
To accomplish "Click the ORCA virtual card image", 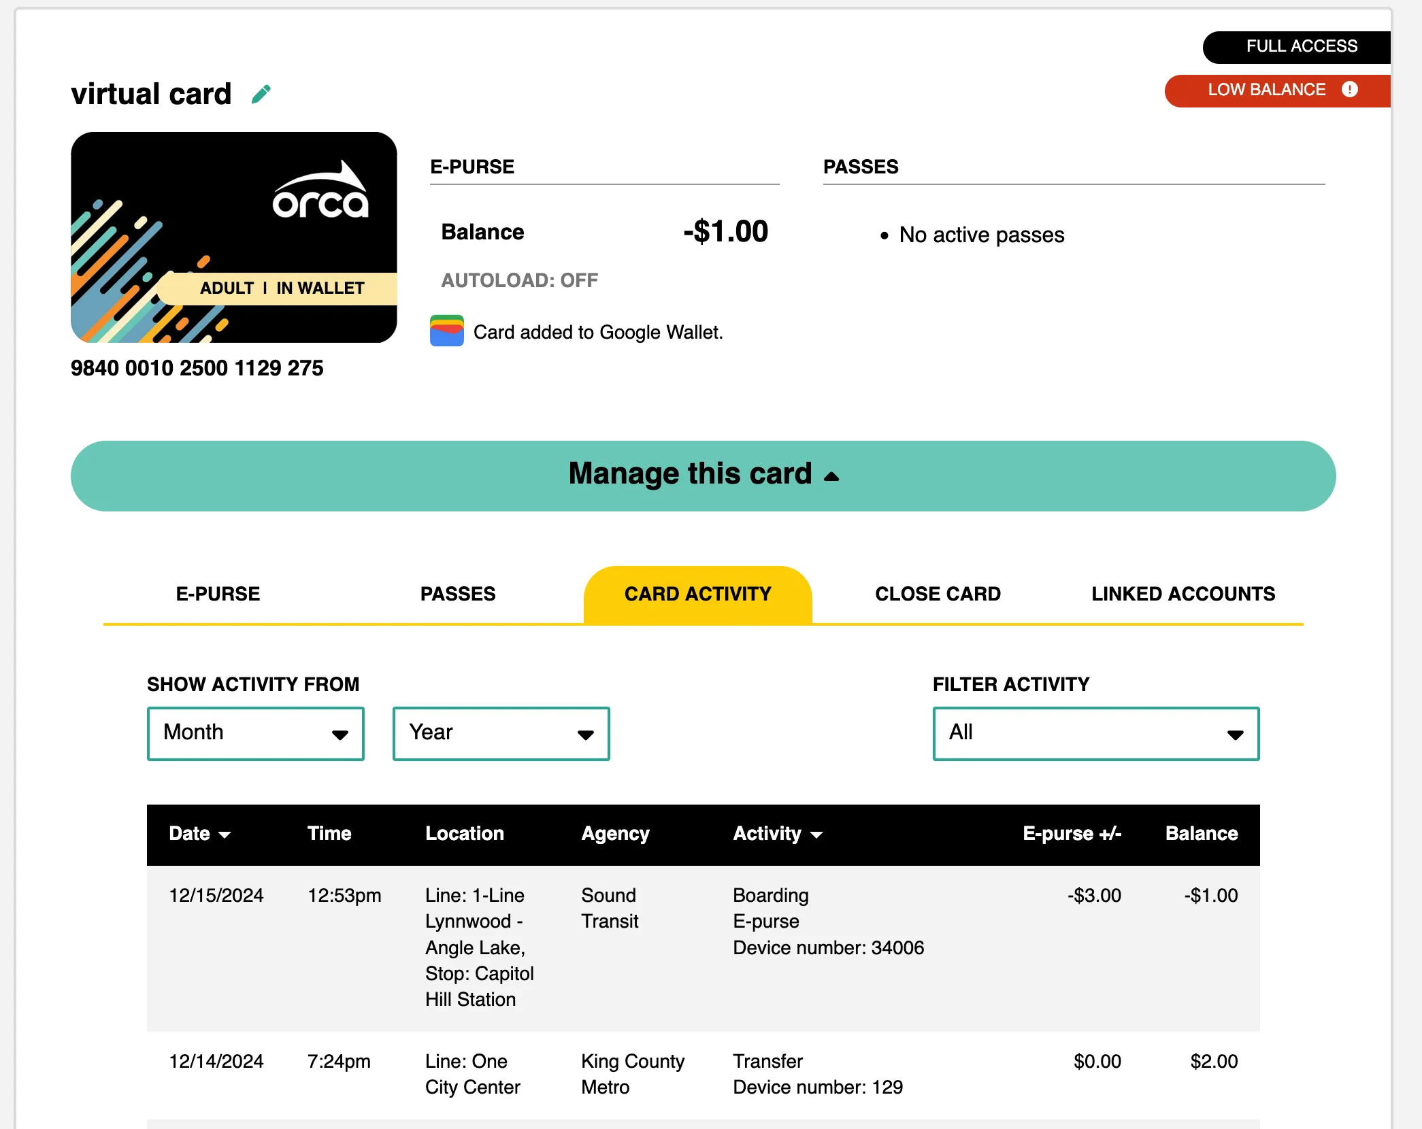I will coord(234,237).
